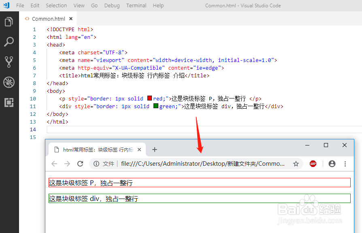Open the Selection menu
Viewport: 362px width, 233px height.
56,5
